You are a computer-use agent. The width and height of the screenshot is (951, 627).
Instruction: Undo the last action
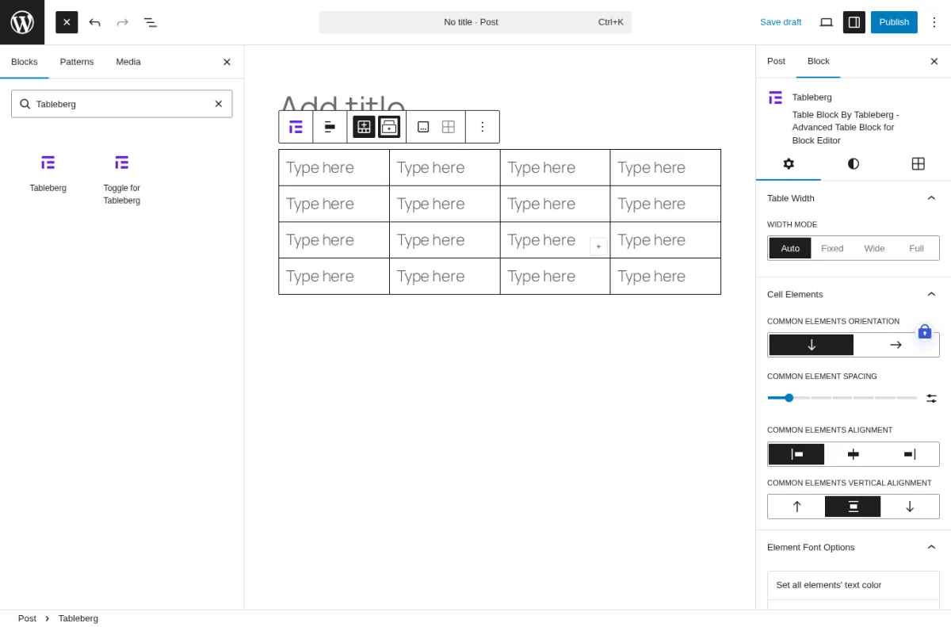click(x=94, y=22)
